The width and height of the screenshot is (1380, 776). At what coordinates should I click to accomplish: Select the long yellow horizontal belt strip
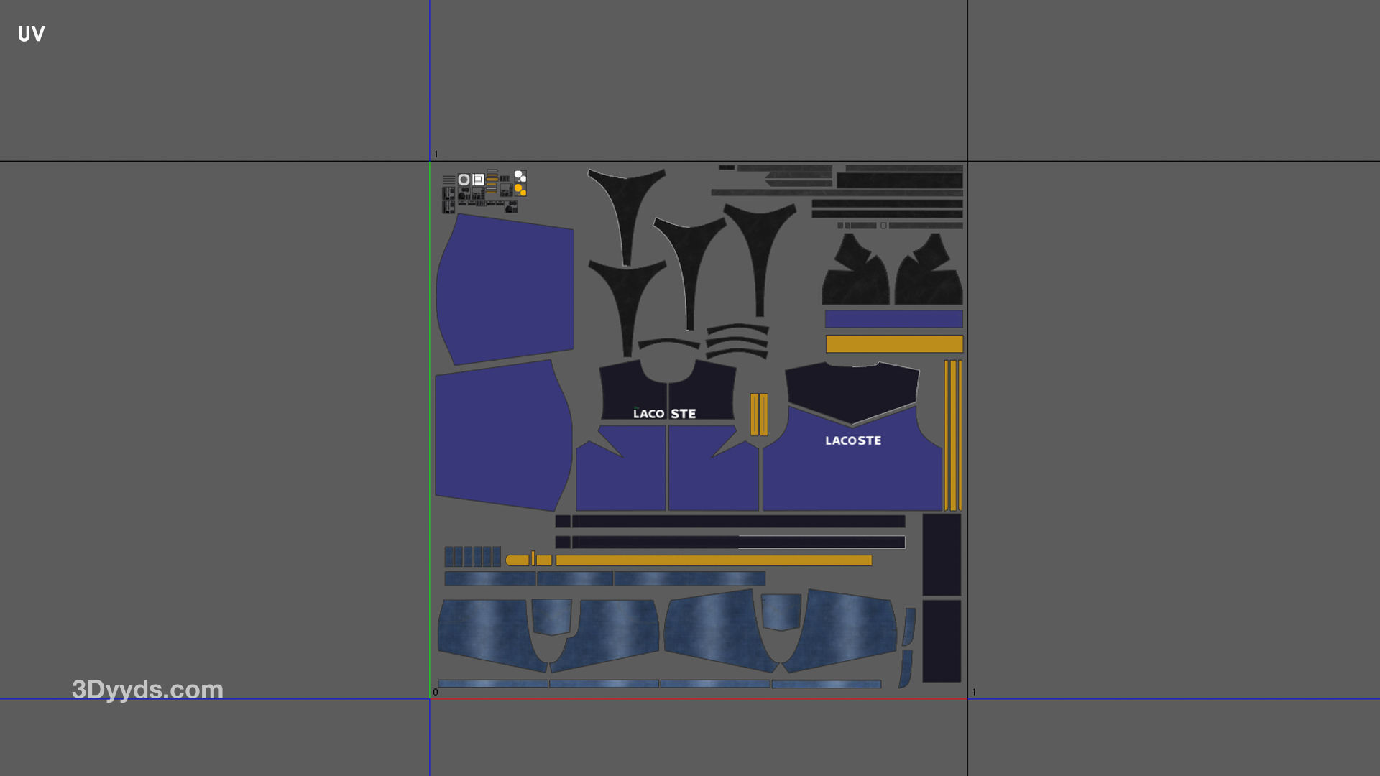713,560
